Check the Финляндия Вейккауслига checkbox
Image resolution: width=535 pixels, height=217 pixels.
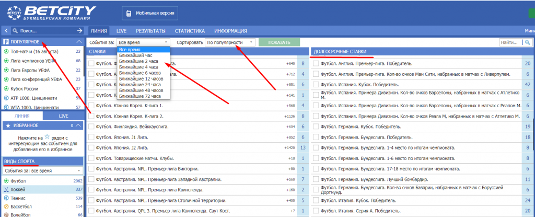[x=91, y=127]
